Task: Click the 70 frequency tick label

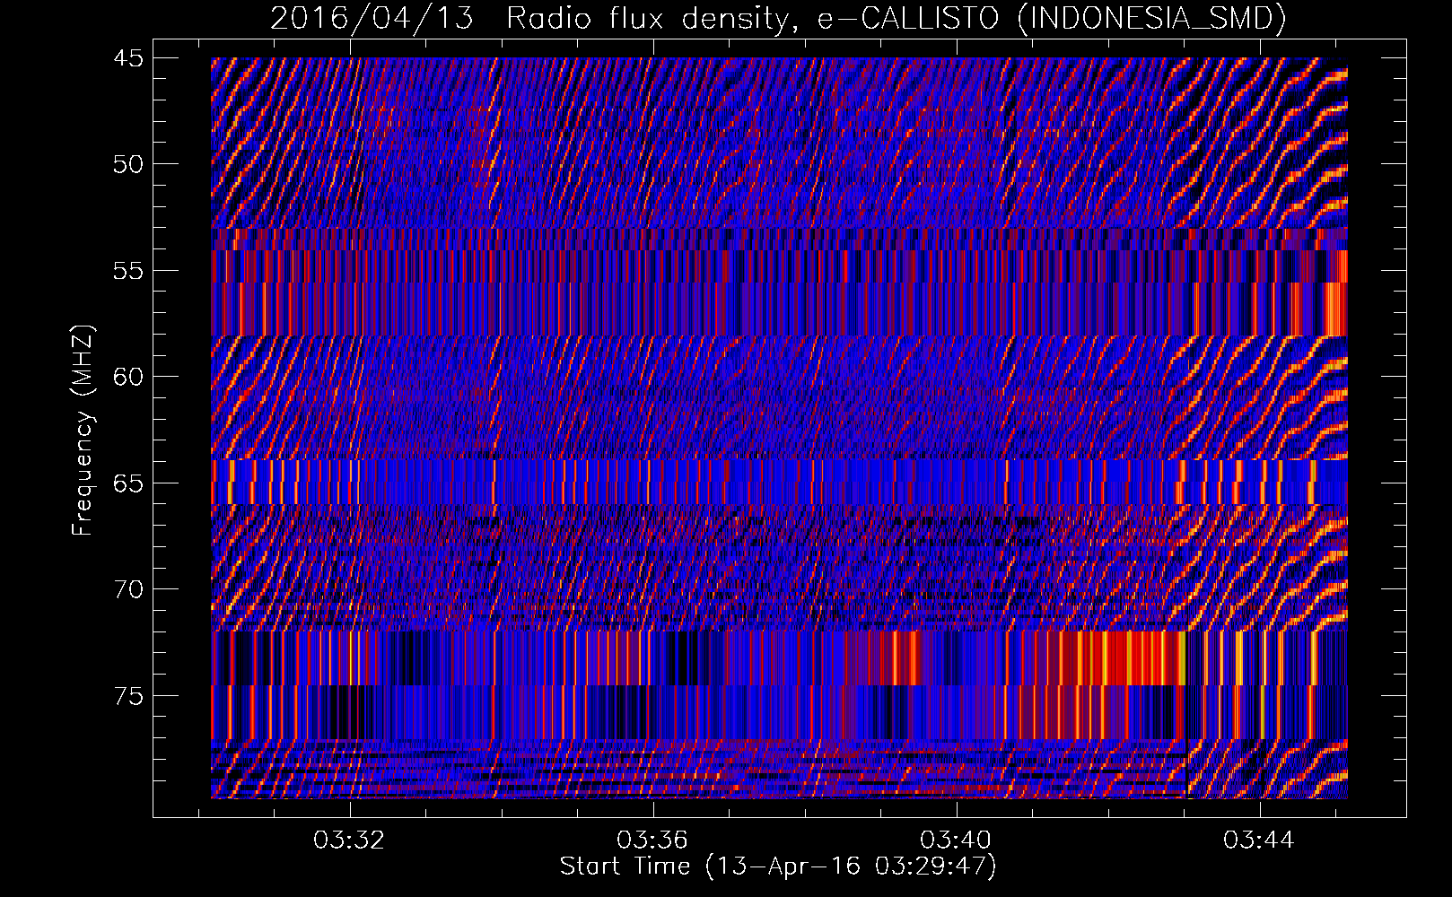Action: click(127, 589)
